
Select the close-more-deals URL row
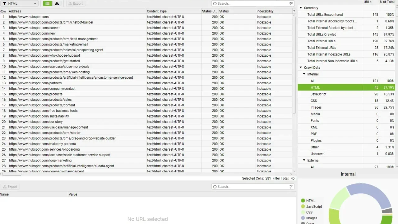[x=146, y=67]
